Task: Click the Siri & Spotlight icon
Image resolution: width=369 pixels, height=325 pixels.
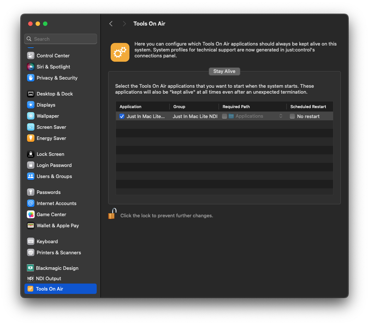Action: point(31,67)
